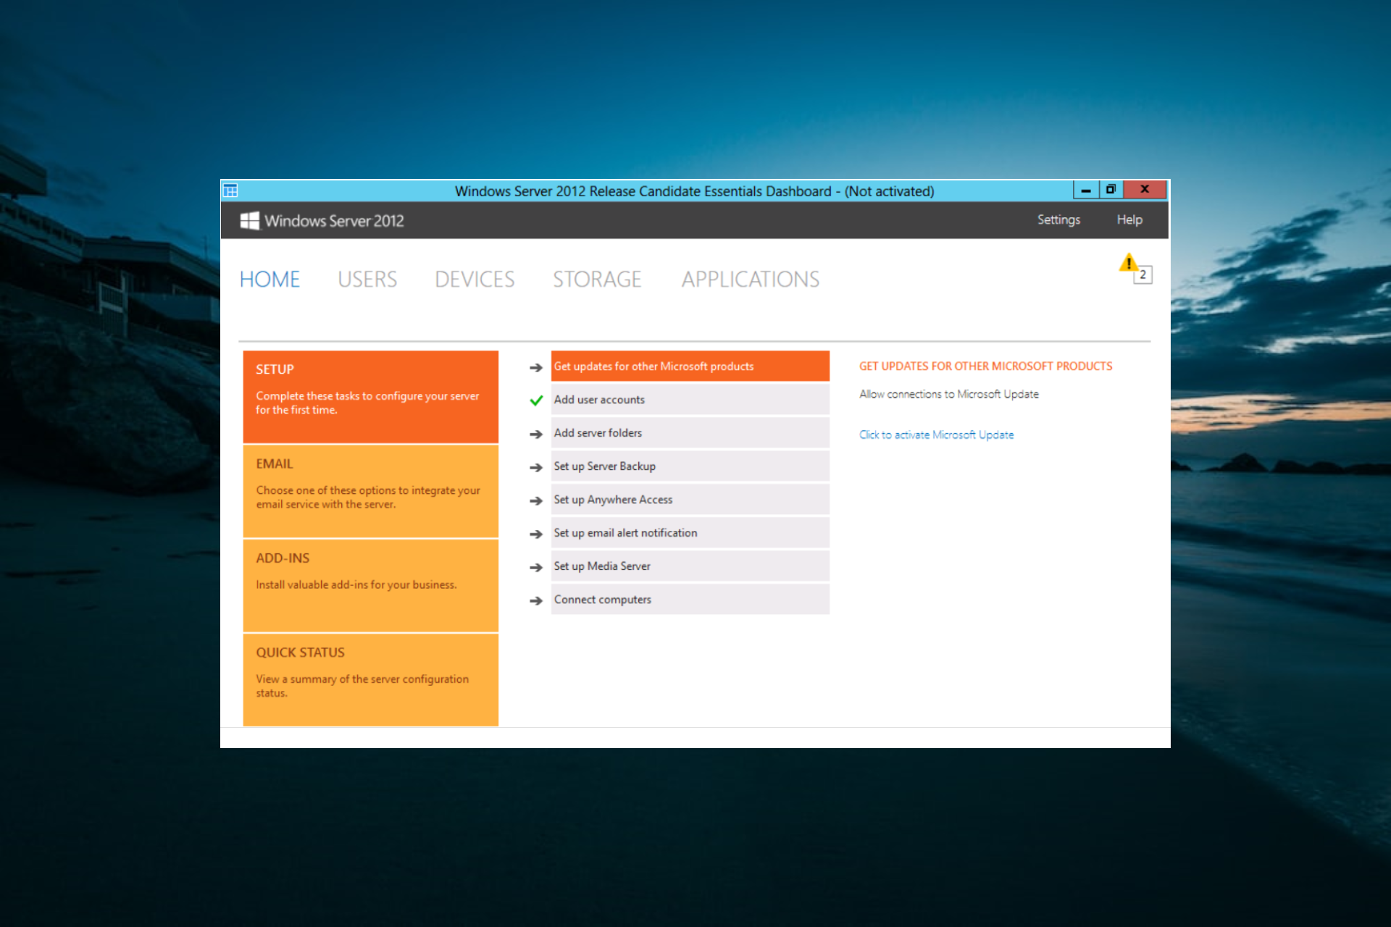Click green checkmark beside Add user accounts
The image size is (1391, 927).
(x=536, y=400)
